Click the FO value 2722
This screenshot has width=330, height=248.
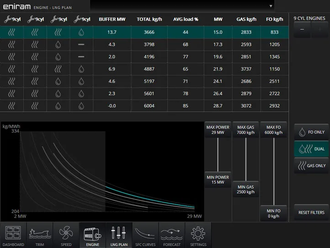(274, 93)
